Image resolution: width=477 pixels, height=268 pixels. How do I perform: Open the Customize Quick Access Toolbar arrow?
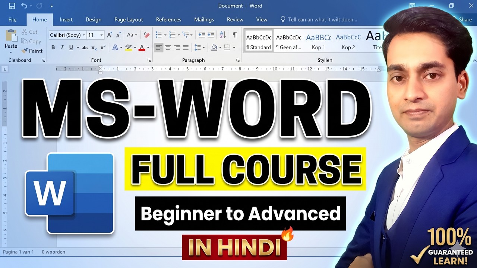pyautogui.click(x=51, y=6)
